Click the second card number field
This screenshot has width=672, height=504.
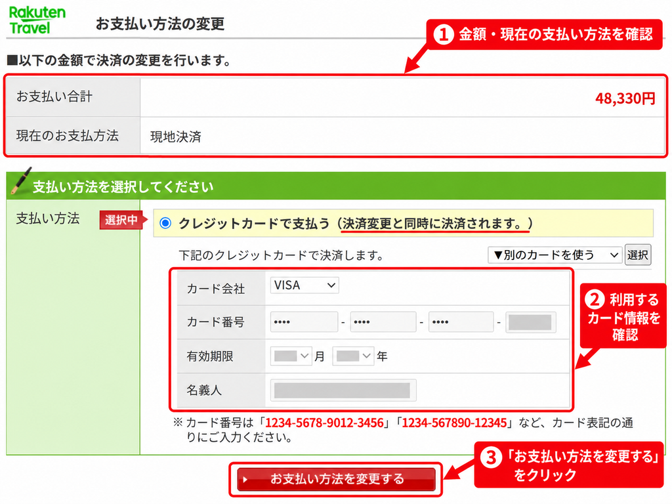coord(383,322)
